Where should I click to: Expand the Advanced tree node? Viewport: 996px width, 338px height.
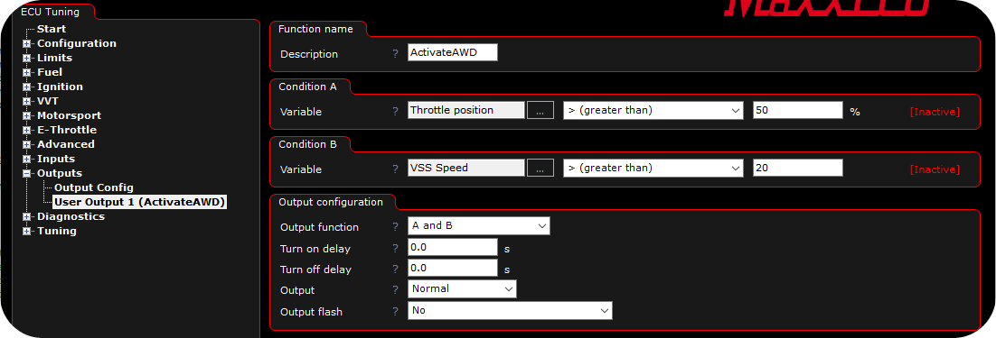[27, 145]
